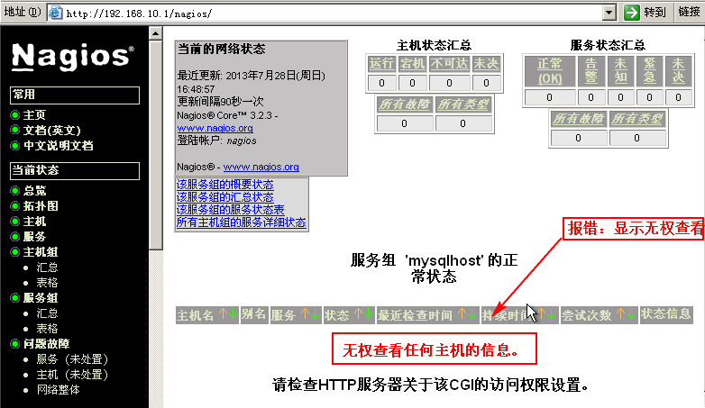Image resolution: width=705 pixels, height=408 pixels.
Task: Click green bullet icon beside 中文说明文档
Action: [x=14, y=146]
